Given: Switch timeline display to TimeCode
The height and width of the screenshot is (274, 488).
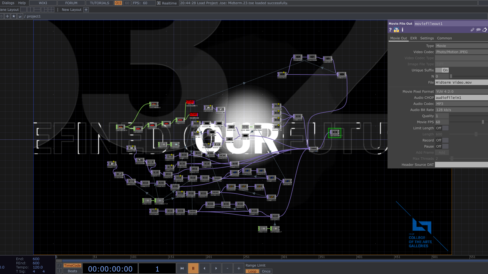Looking at the screenshot, I should (72, 265).
